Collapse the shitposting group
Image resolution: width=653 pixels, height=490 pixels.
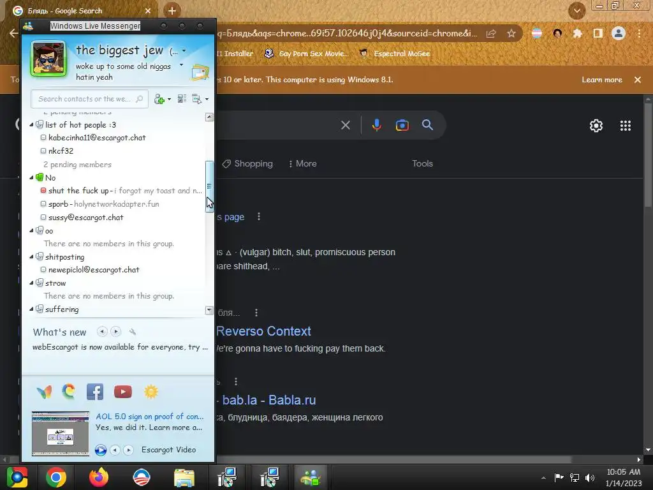pyautogui.click(x=31, y=256)
